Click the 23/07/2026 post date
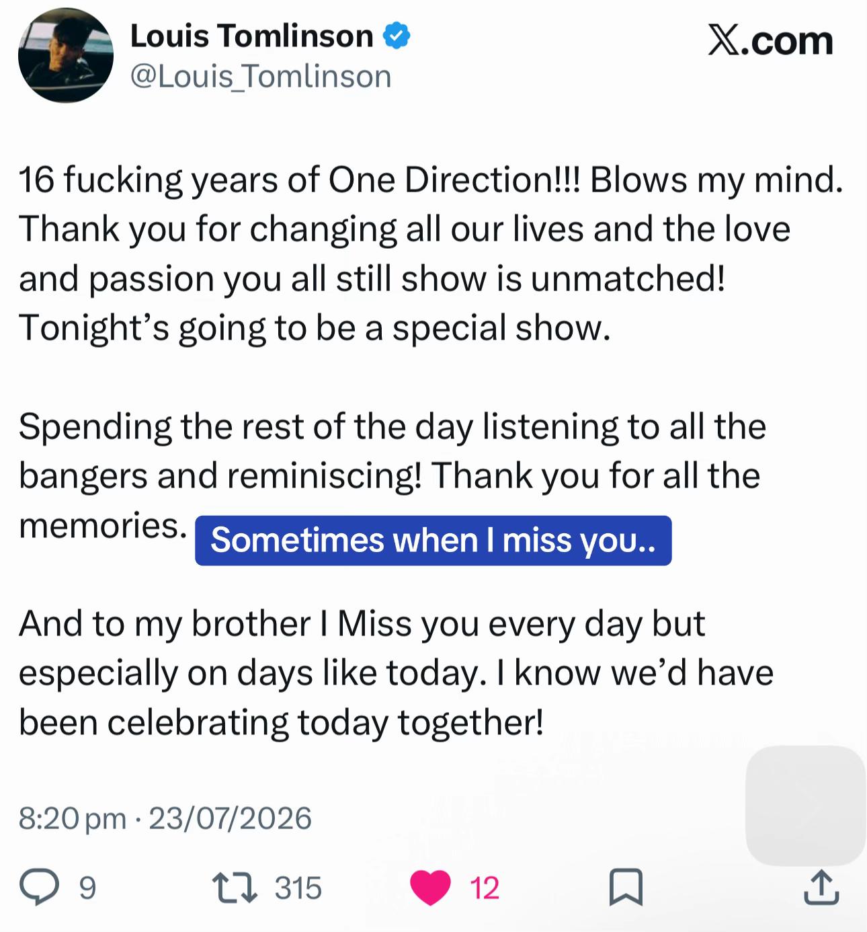Viewport: 867px width, 932px height. pyautogui.click(x=230, y=818)
